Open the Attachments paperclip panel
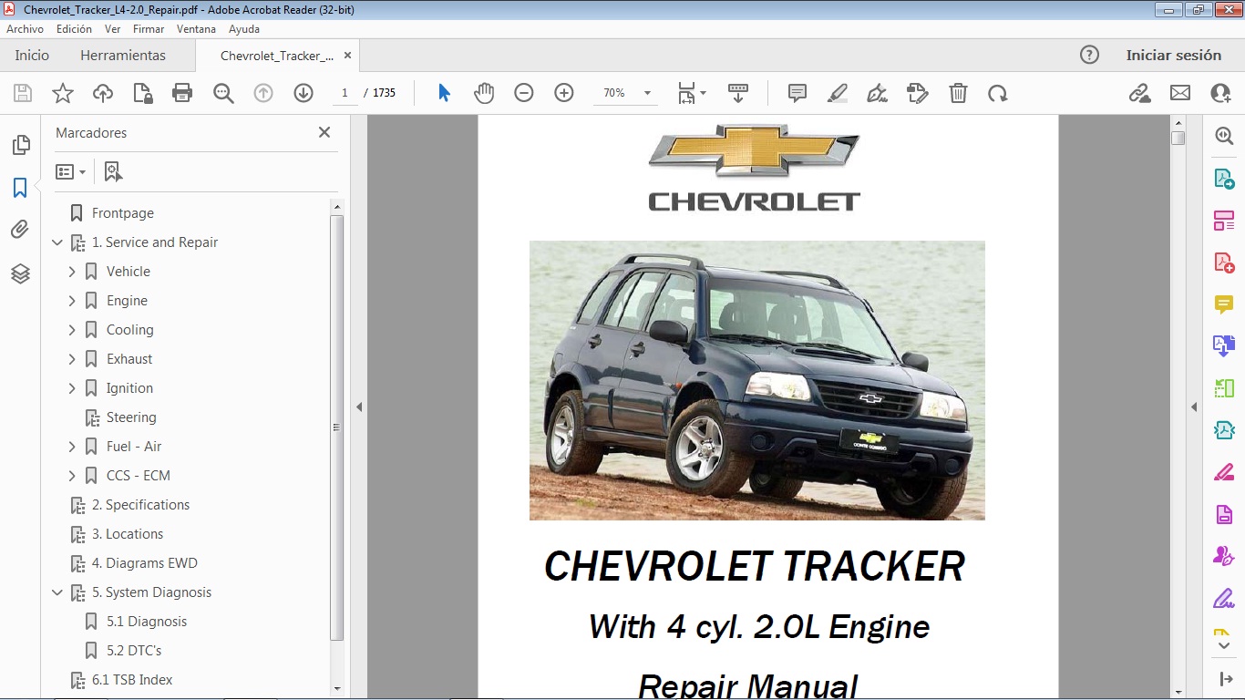The width and height of the screenshot is (1245, 700). [x=20, y=230]
